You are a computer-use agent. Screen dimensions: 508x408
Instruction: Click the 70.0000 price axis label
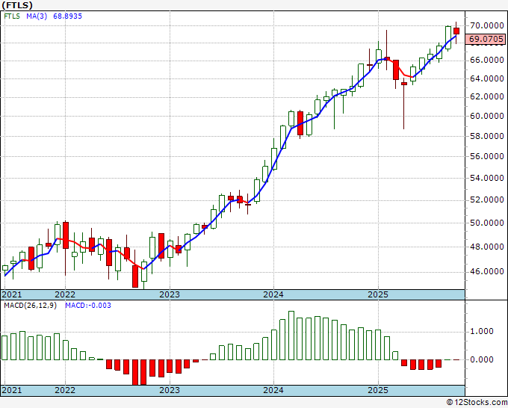pyautogui.click(x=486, y=25)
